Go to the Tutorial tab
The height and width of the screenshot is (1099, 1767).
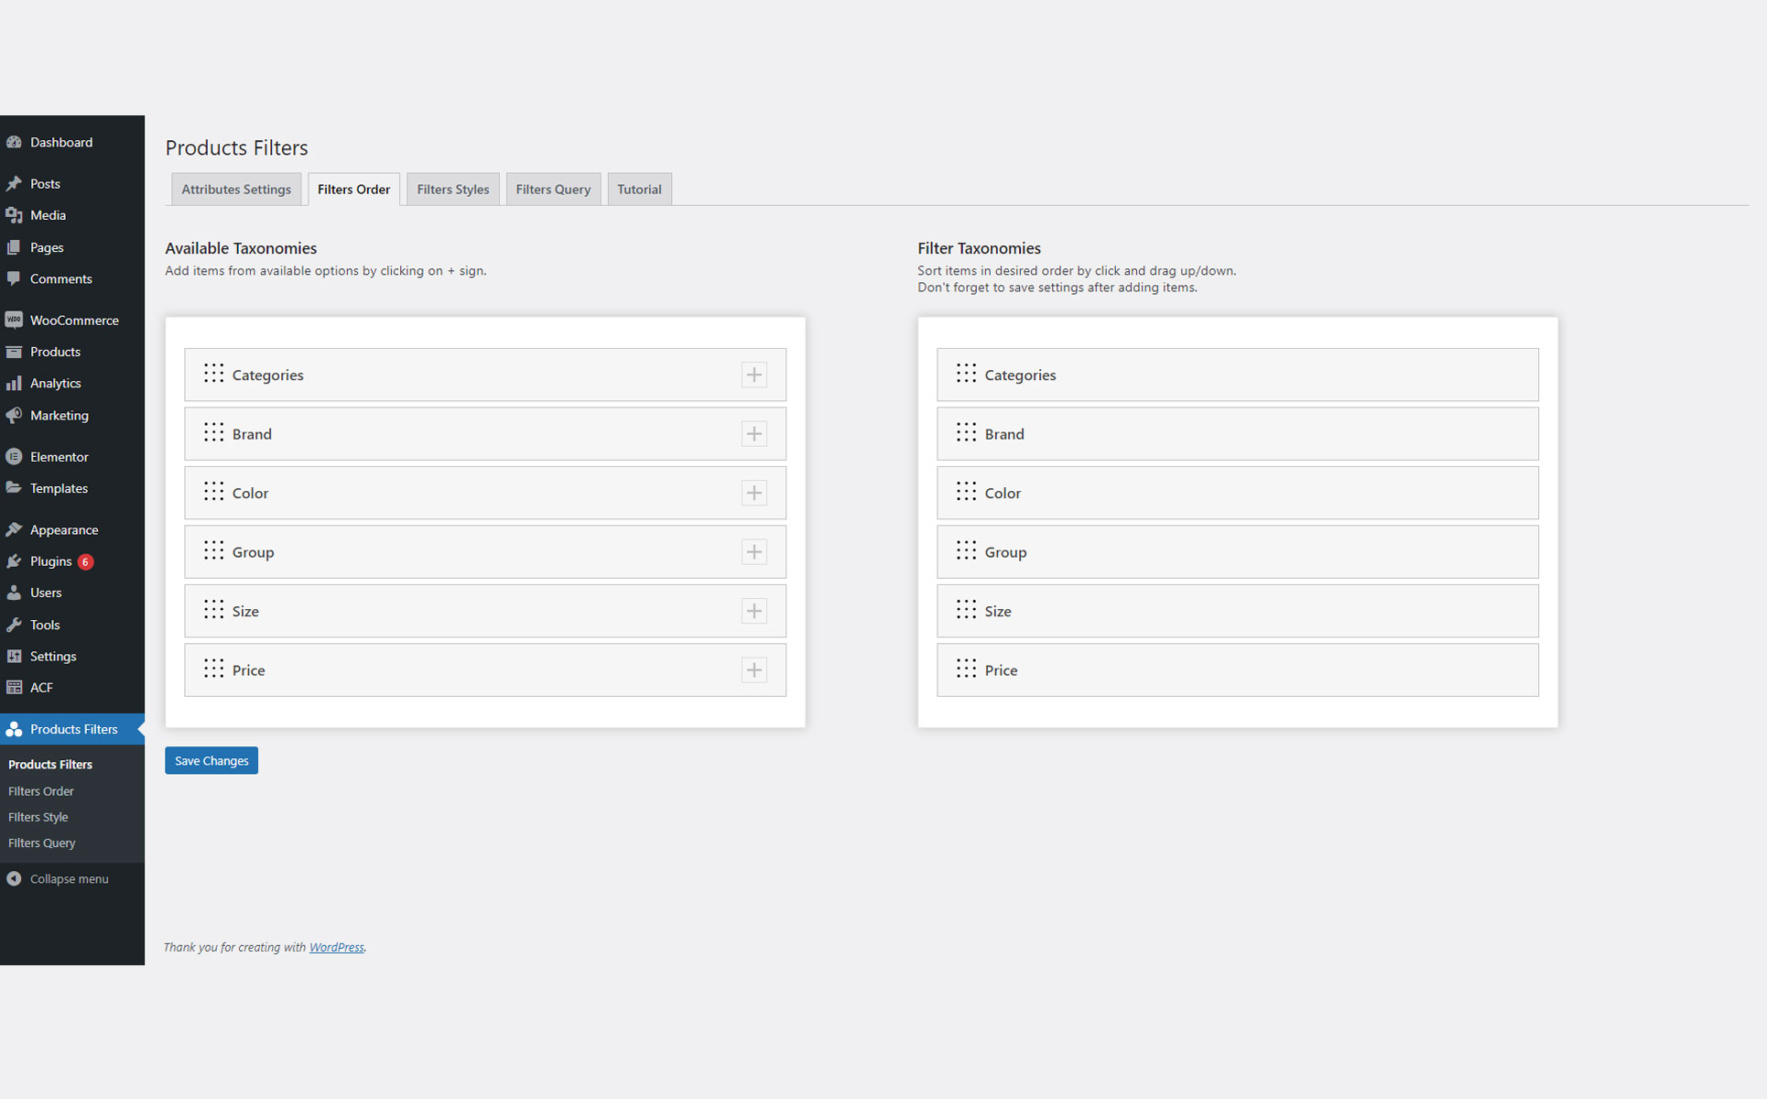click(638, 190)
